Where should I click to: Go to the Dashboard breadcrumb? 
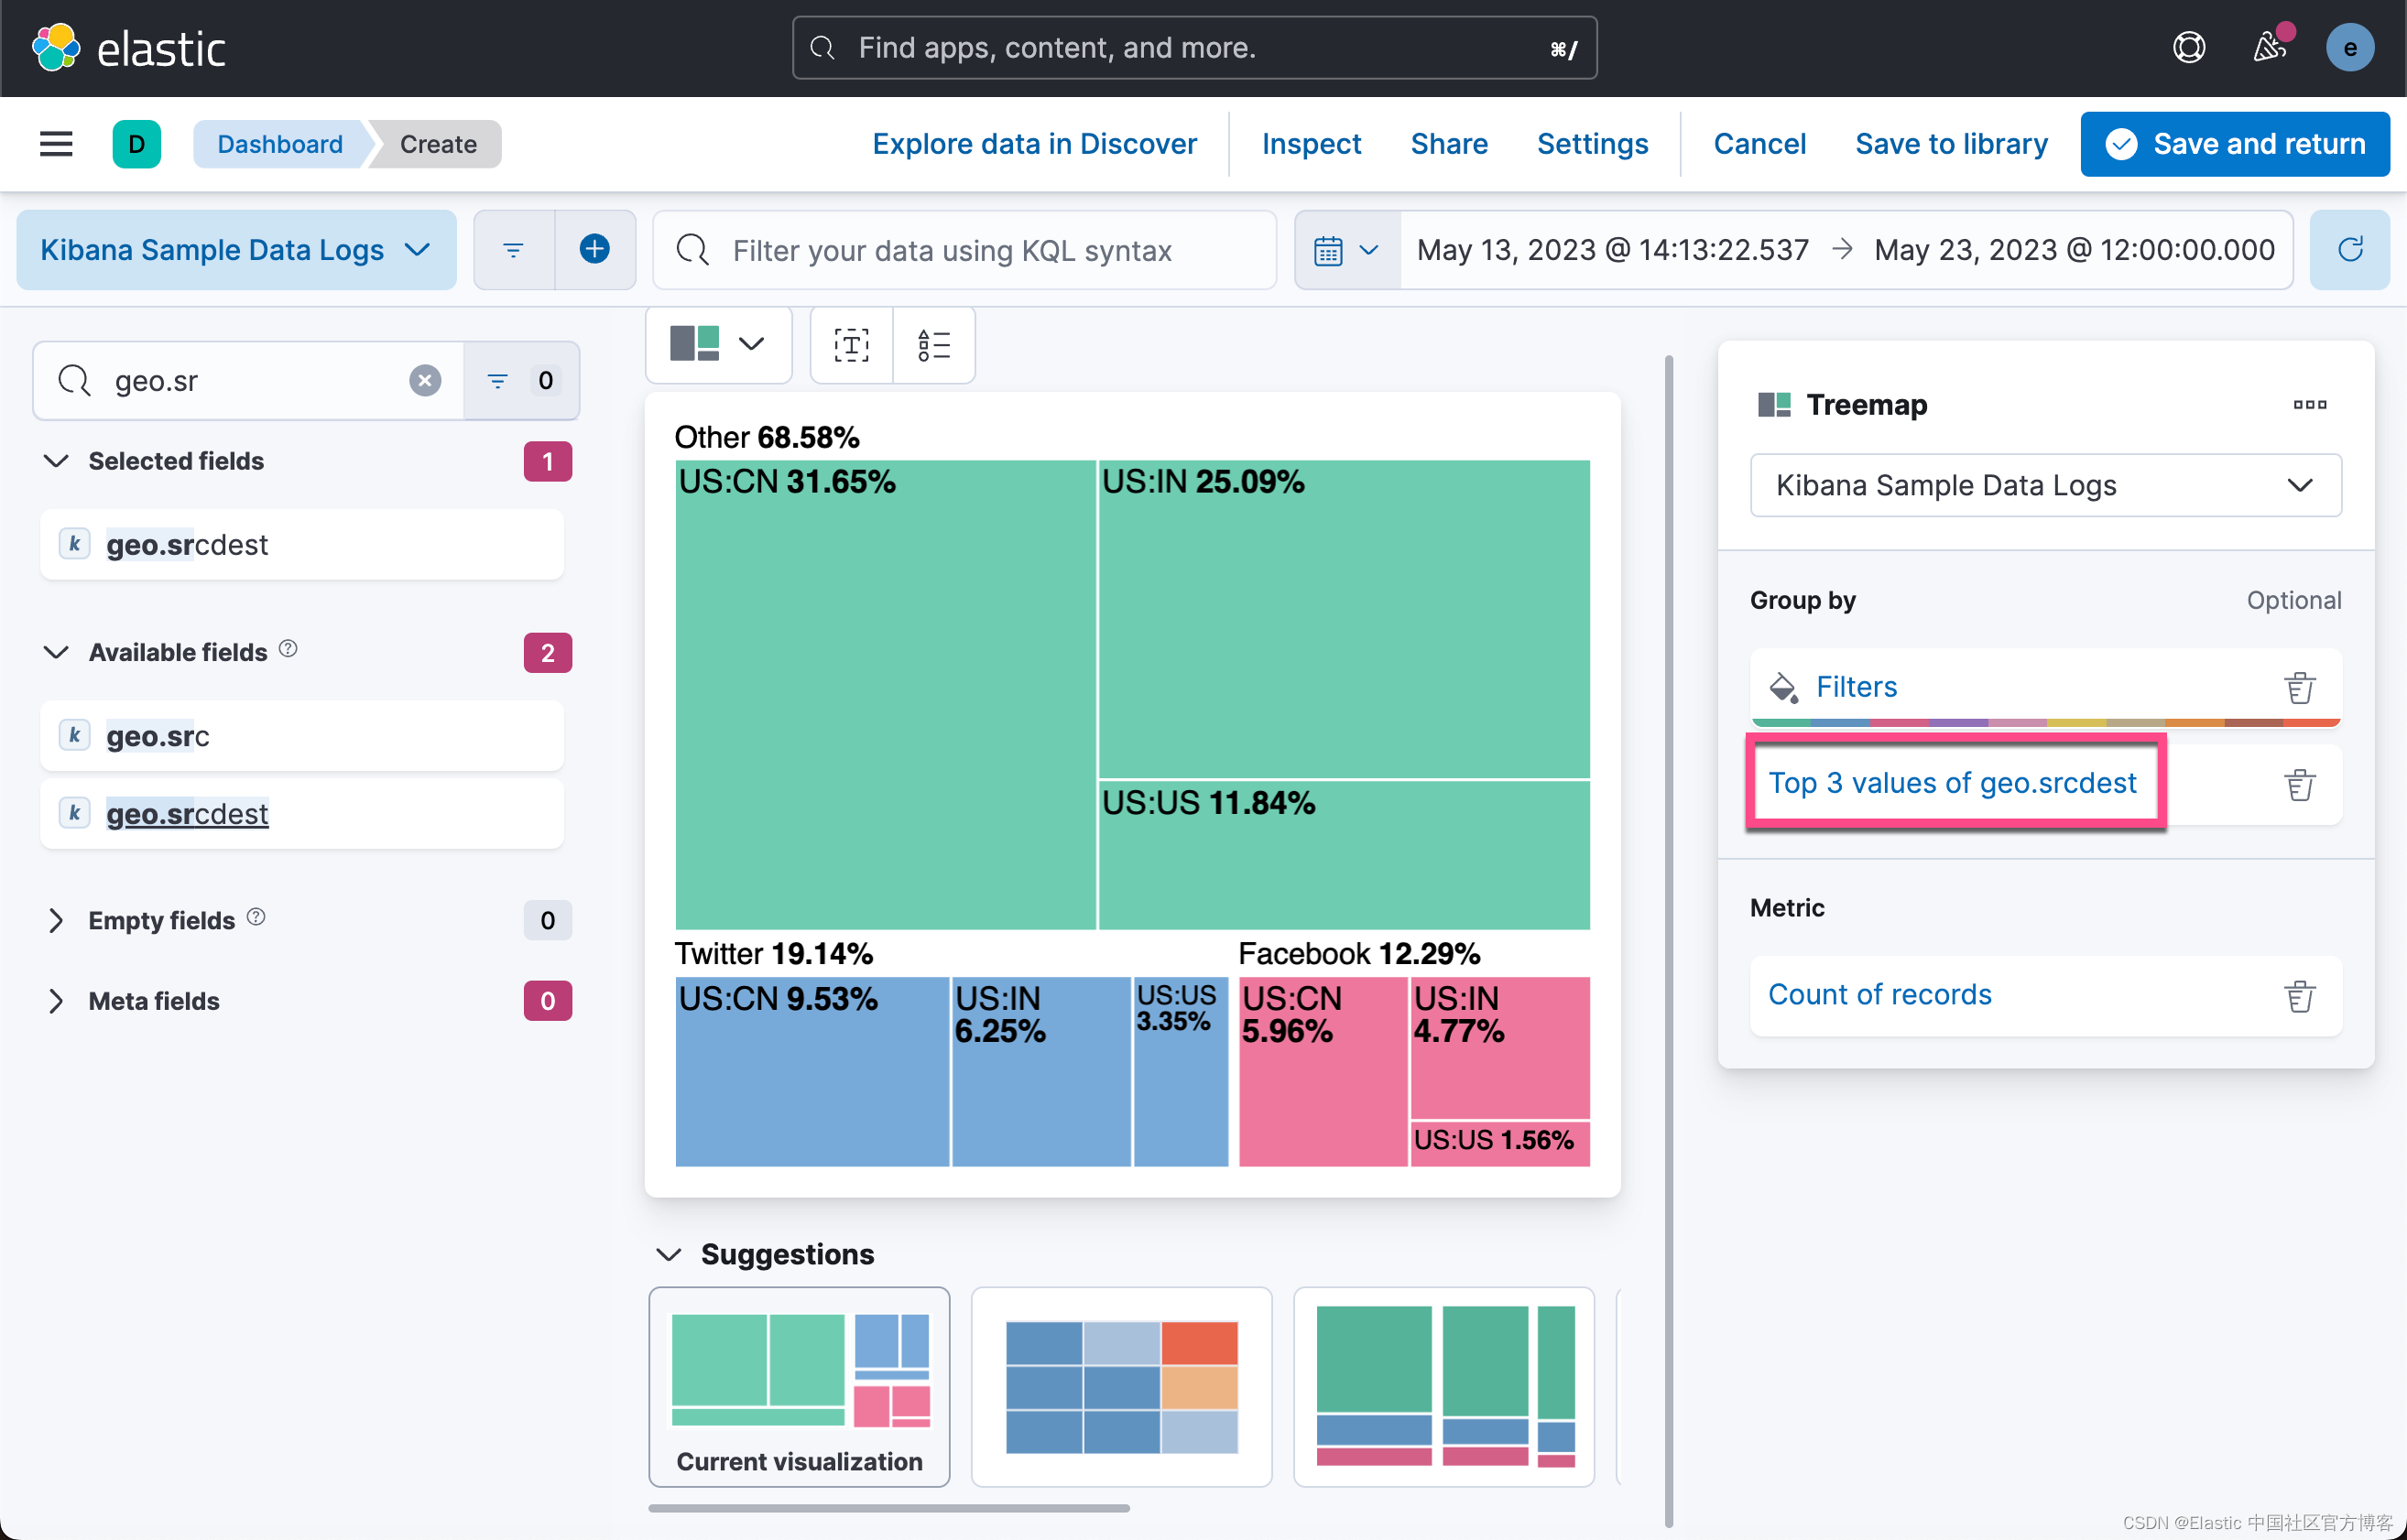280,144
